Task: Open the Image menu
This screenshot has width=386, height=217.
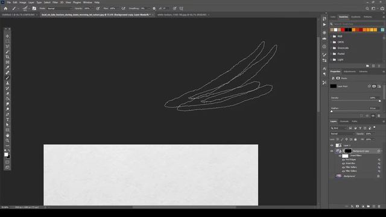Action: (23, 2)
